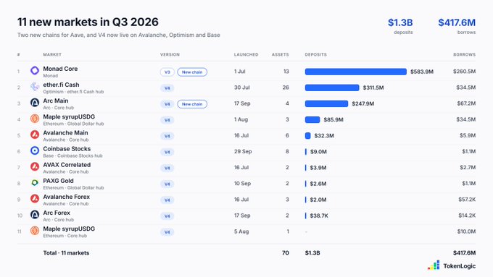Viewport: 493px width, 277px height.
Task: Click the 'PAXG Gold' market name
Action: [x=58, y=181]
